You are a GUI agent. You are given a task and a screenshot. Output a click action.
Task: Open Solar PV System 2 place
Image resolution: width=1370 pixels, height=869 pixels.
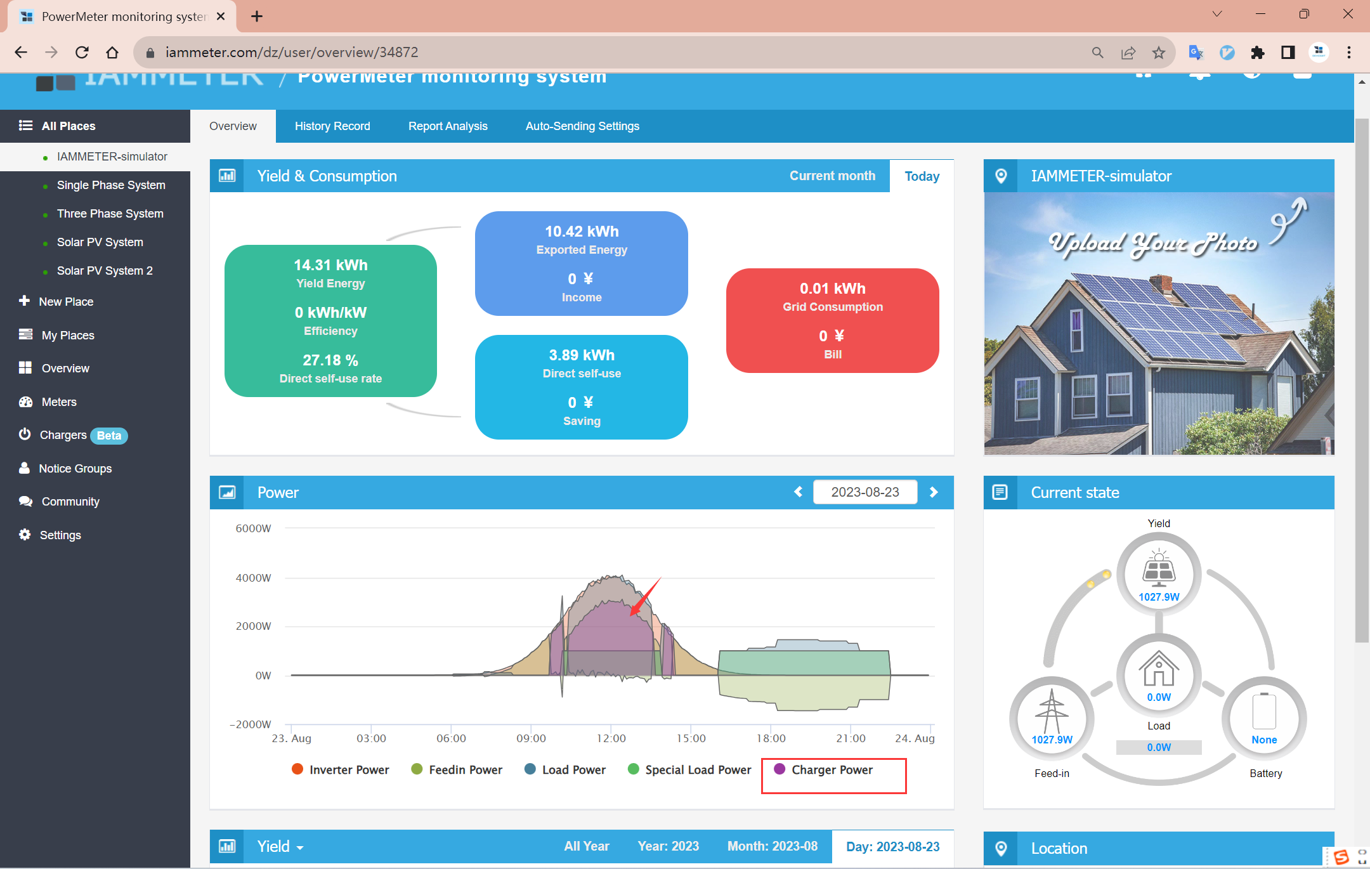(x=105, y=271)
